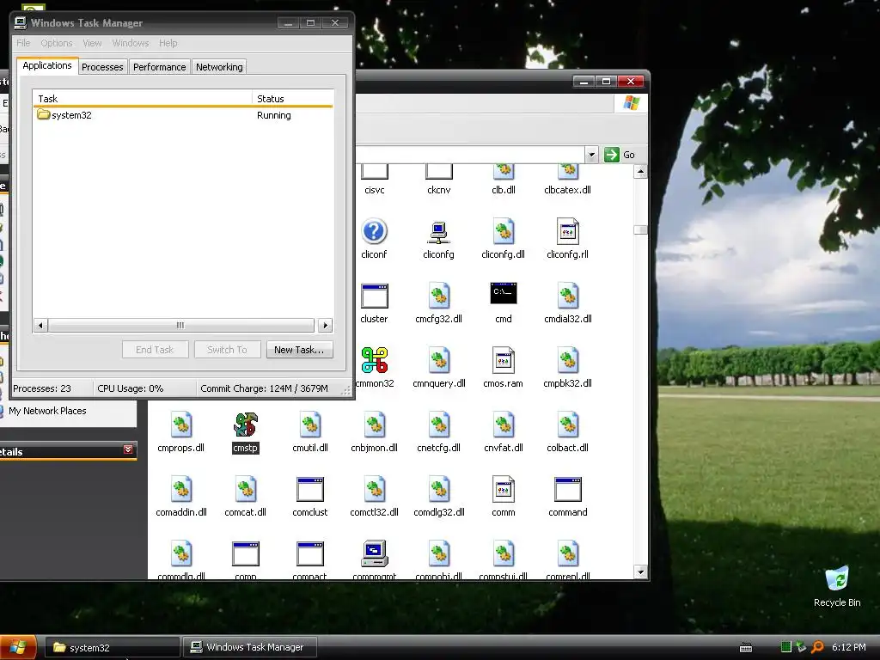Switch to the Networking tab

219,67
